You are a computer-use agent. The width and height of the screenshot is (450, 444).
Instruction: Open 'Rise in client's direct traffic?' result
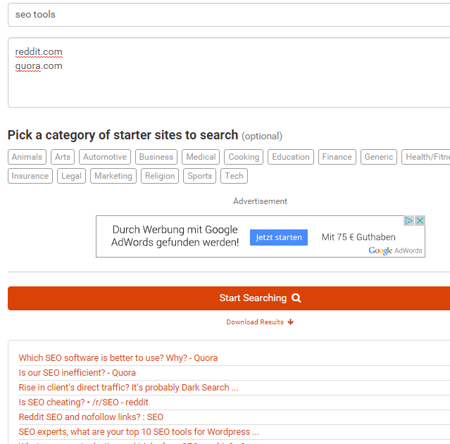point(128,388)
